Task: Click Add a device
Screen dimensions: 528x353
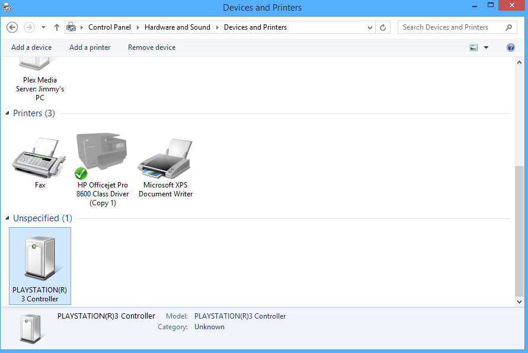Action: coord(31,47)
